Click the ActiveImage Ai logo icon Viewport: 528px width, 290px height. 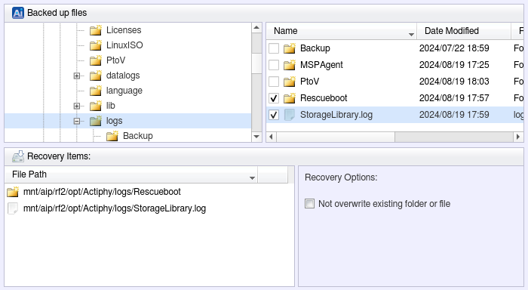(x=18, y=13)
